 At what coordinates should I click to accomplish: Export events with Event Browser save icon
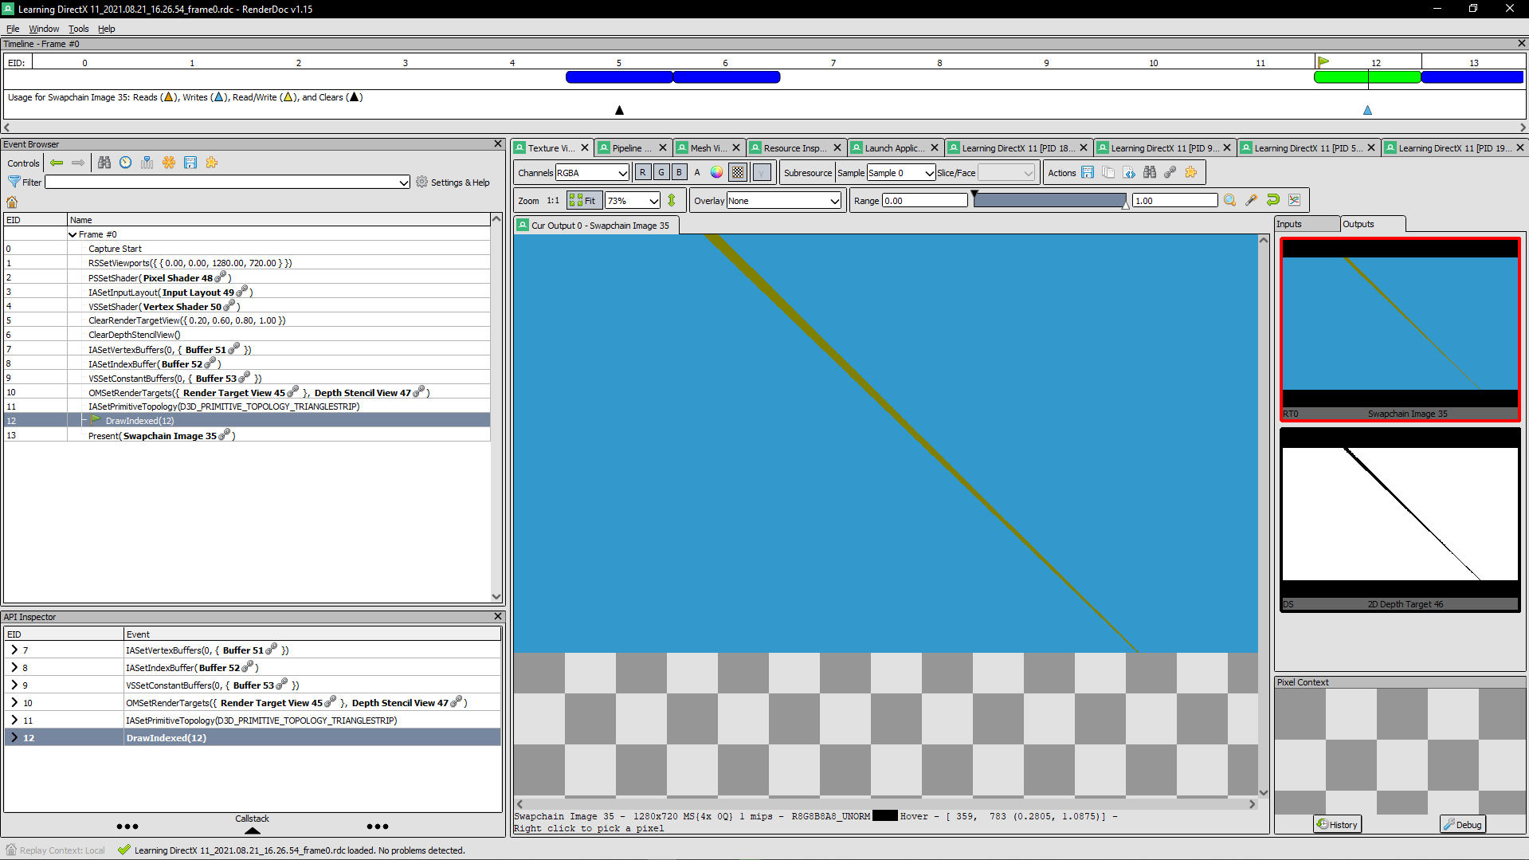(x=190, y=163)
